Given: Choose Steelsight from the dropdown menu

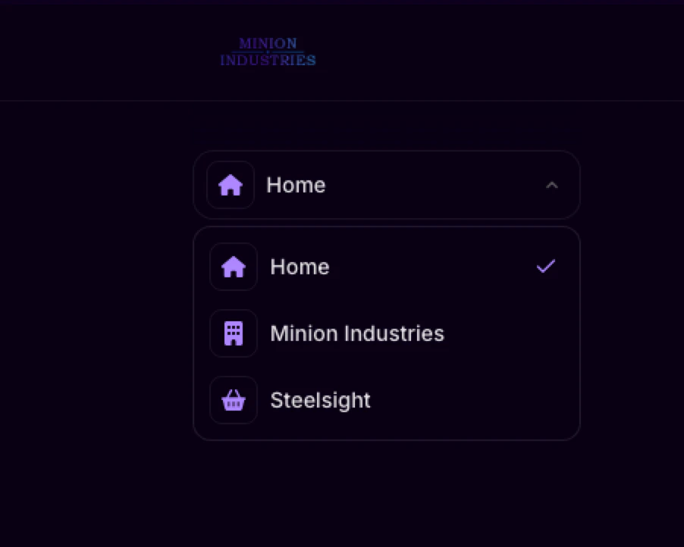Looking at the screenshot, I should coord(320,400).
